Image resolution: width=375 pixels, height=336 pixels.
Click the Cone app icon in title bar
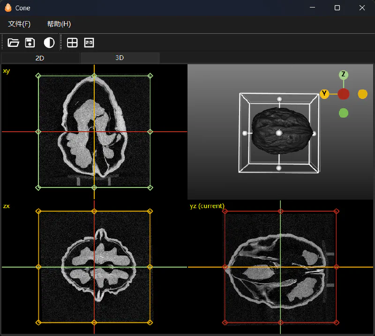pyautogui.click(x=7, y=7)
